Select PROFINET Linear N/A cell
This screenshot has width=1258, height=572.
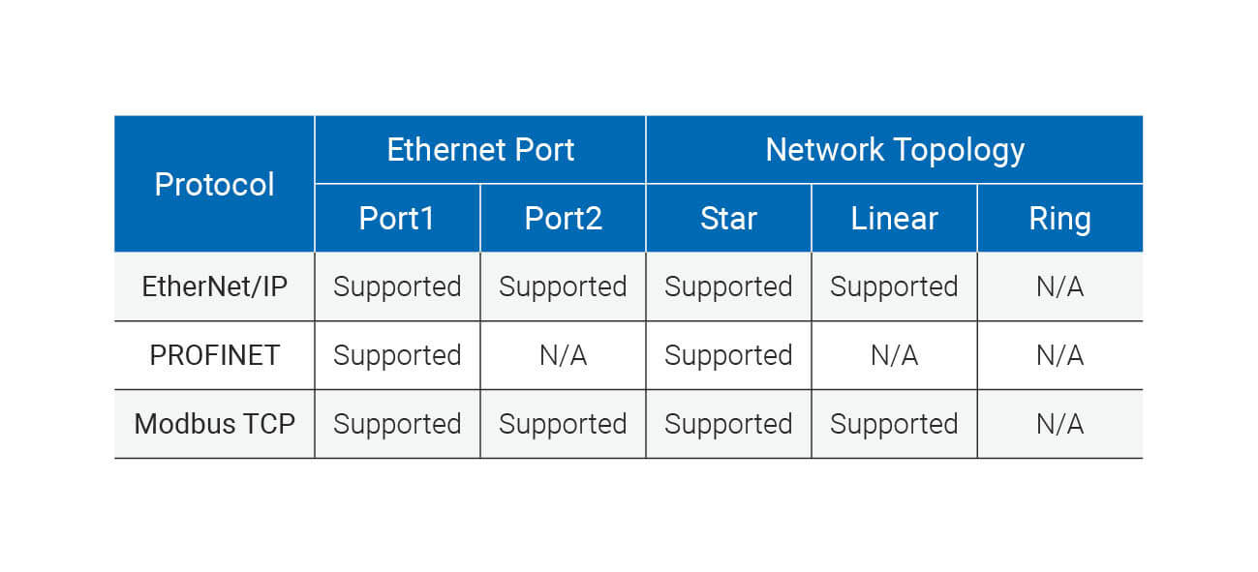pos(894,355)
